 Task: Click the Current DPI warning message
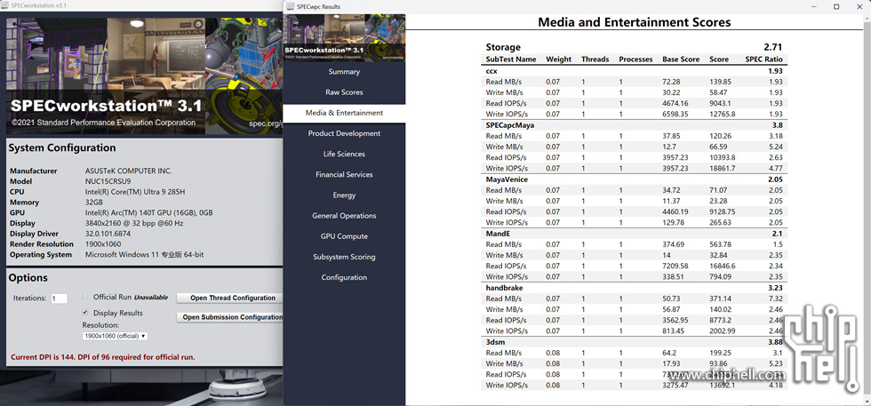tap(103, 357)
